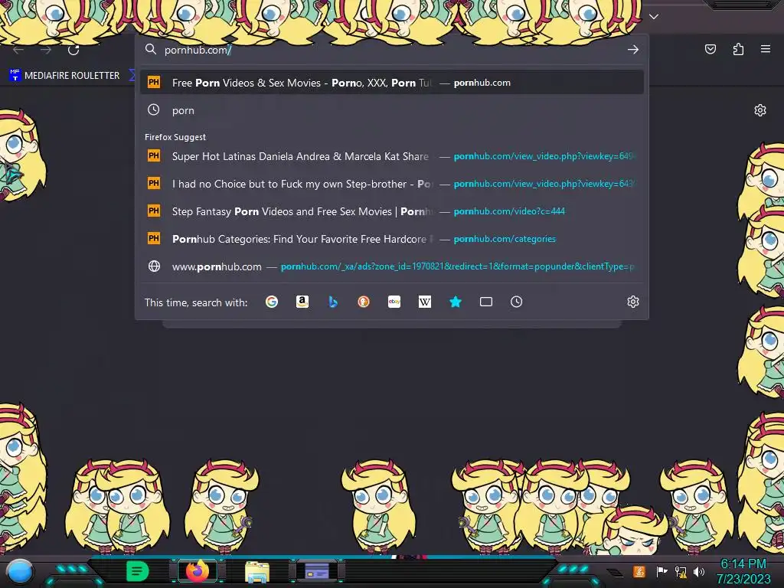Open the green app icon in the taskbar
784x588 pixels.
tap(137, 571)
